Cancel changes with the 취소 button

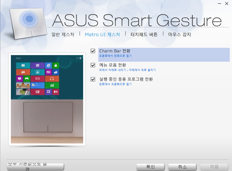(x=182, y=167)
